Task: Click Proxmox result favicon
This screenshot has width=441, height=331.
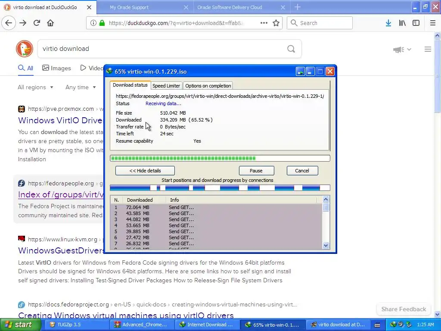Action: [22, 109]
